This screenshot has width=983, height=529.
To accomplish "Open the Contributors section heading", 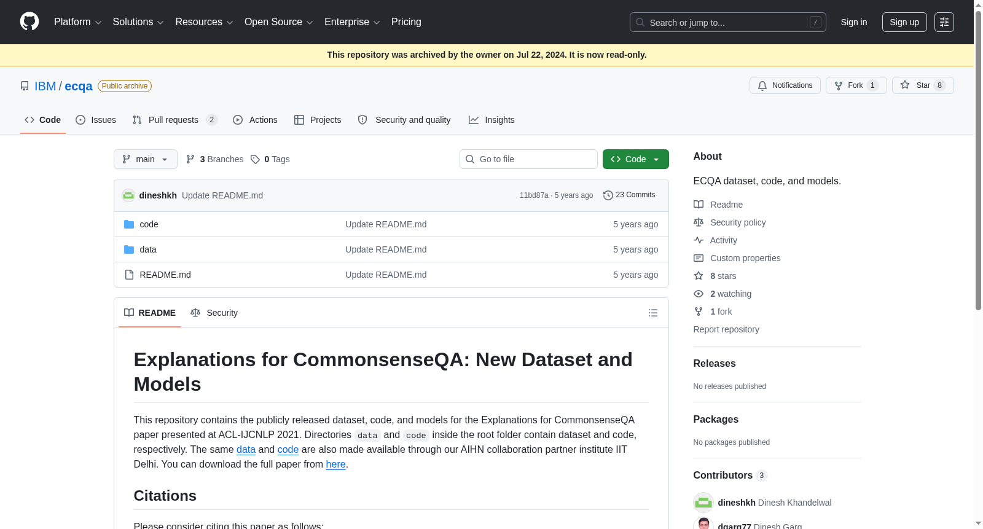I will tap(723, 476).
